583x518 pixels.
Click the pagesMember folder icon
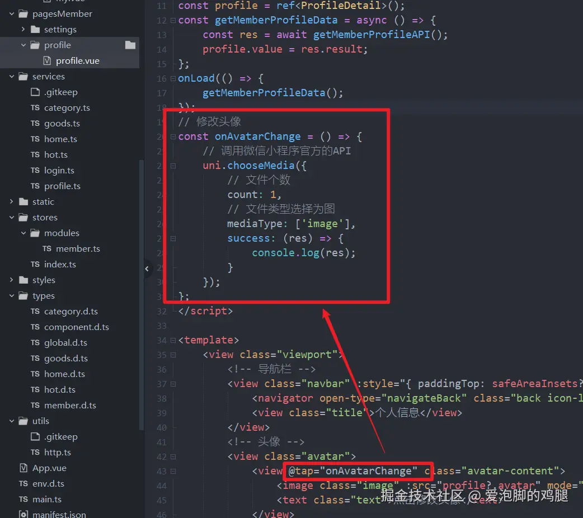[x=23, y=14]
